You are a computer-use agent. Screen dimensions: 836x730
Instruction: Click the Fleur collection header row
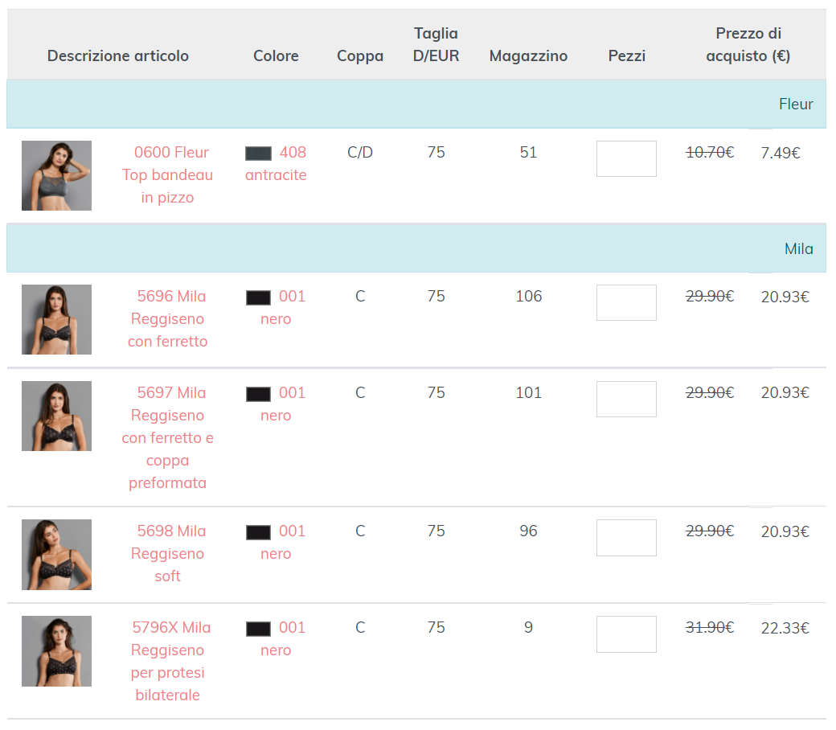[416, 105]
